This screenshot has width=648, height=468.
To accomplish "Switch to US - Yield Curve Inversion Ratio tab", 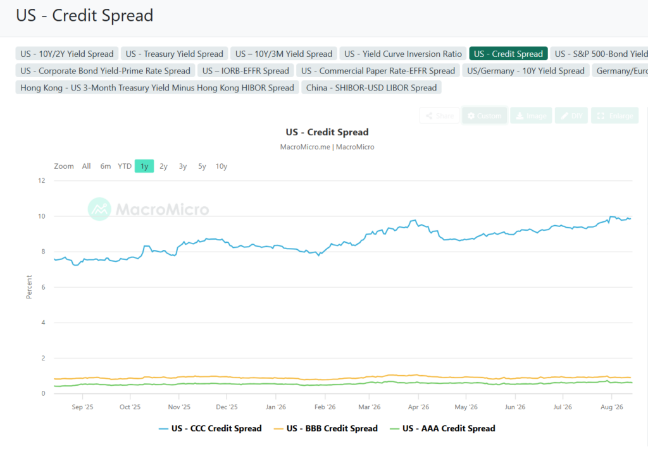I will [x=403, y=54].
